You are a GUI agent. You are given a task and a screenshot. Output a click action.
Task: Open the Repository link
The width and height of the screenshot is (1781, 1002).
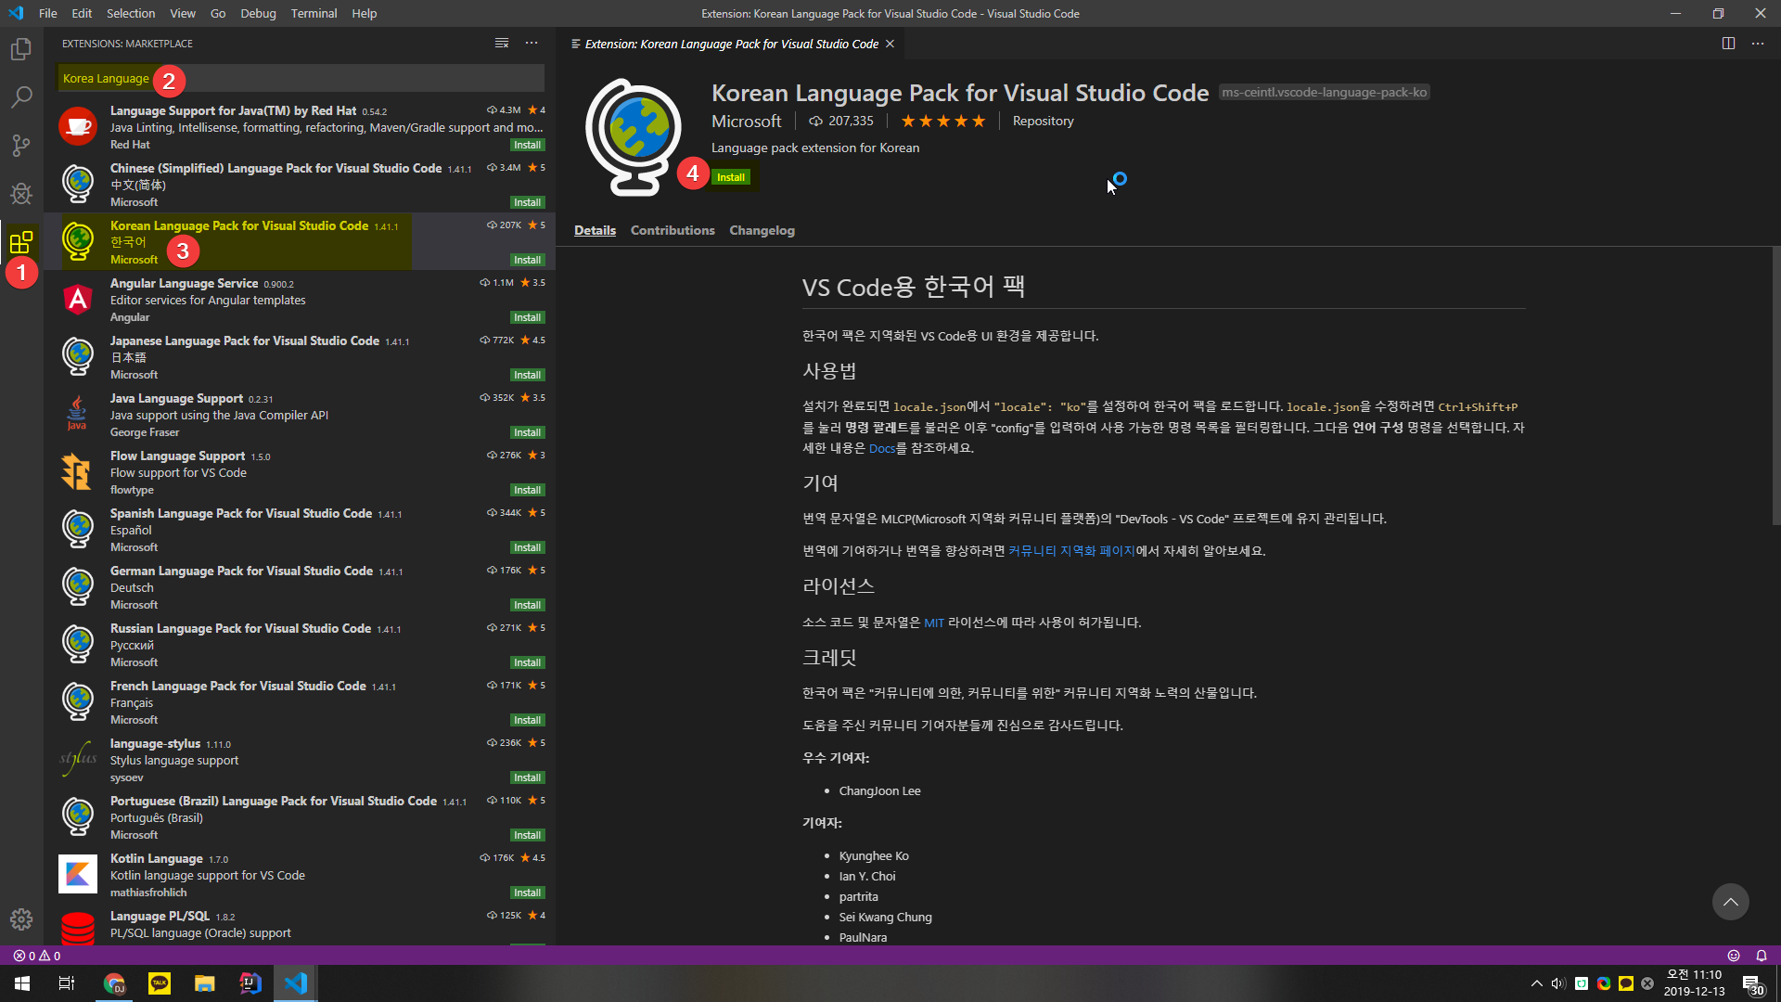point(1043,121)
